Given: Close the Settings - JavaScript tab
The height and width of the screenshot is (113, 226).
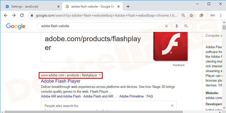Looking at the screenshot, I should pyautogui.click(x=58, y=7).
